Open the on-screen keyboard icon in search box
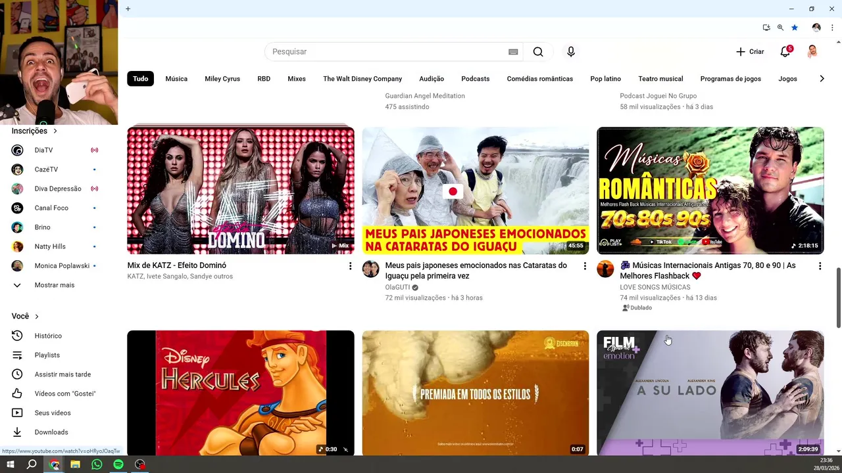This screenshot has width=842, height=473. (x=513, y=52)
